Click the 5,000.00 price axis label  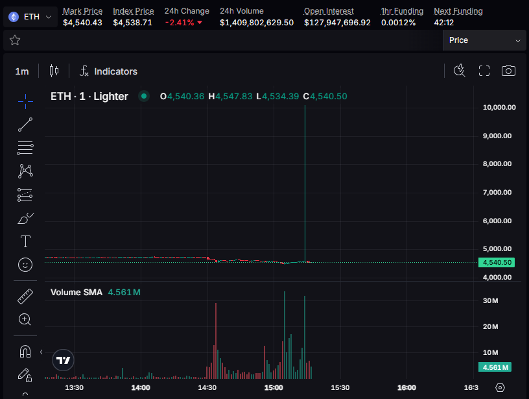(497, 248)
